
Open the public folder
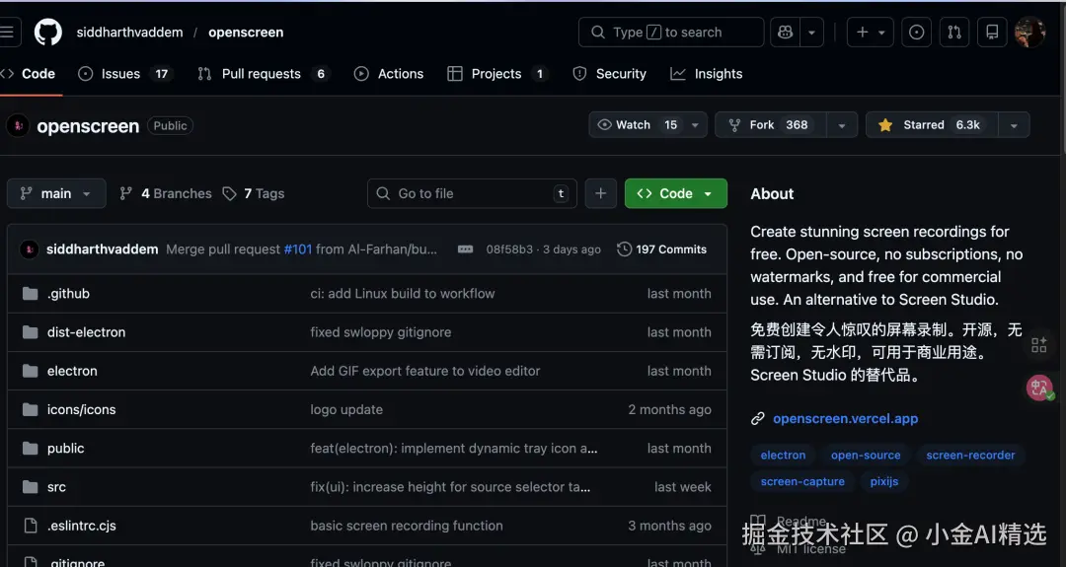coord(66,448)
